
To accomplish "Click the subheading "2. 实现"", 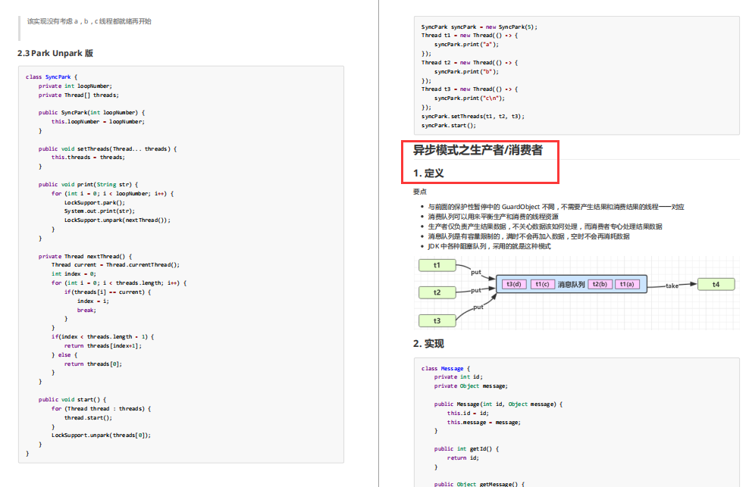I will pyautogui.click(x=428, y=344).
